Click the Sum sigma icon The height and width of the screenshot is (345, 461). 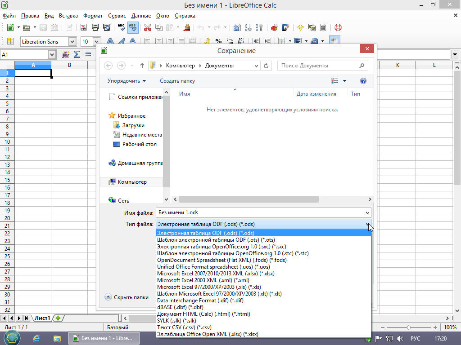tap(77, 54)
